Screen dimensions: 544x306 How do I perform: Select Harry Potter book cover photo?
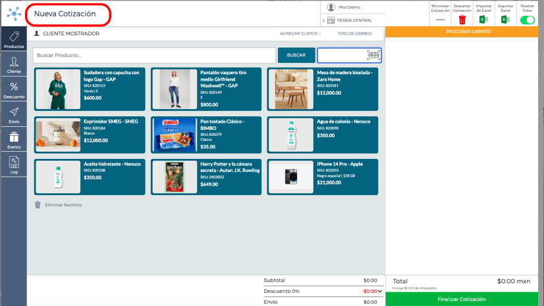[175, 177]
